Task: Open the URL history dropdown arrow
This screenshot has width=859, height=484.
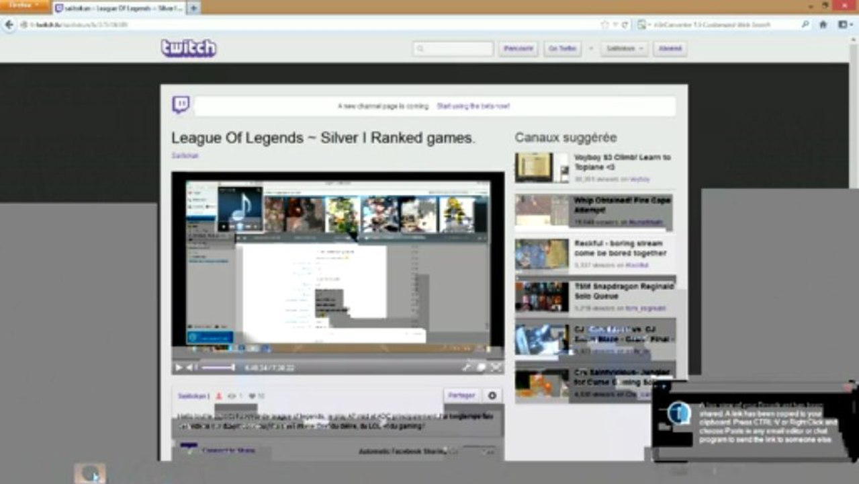Action: tap(615, 24)
